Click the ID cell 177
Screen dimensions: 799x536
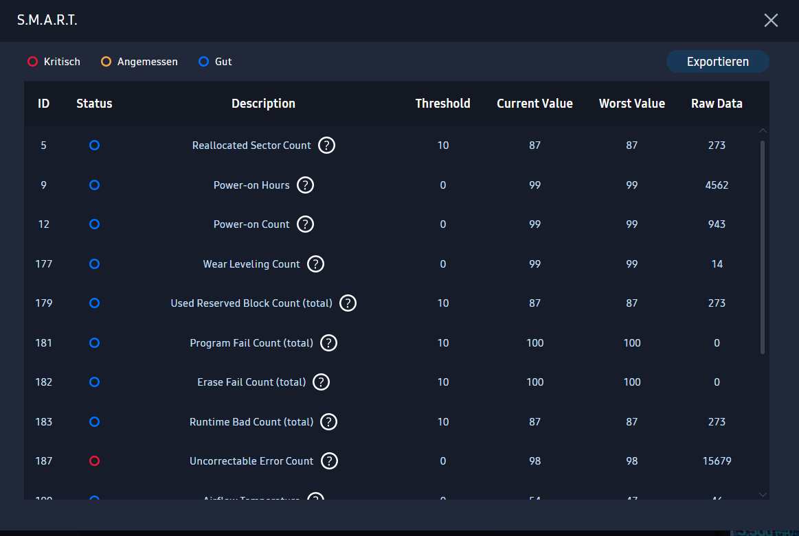(44, 264)
